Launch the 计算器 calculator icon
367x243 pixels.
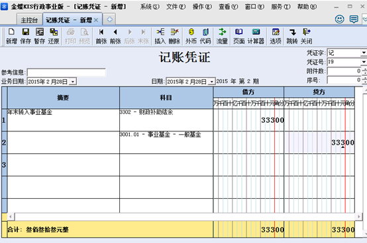point(256,36)
